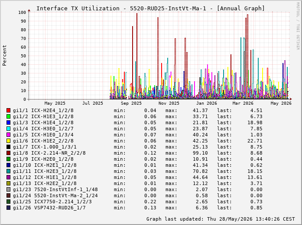Click the Interface TX Utilization graph title

coord(151,9)
